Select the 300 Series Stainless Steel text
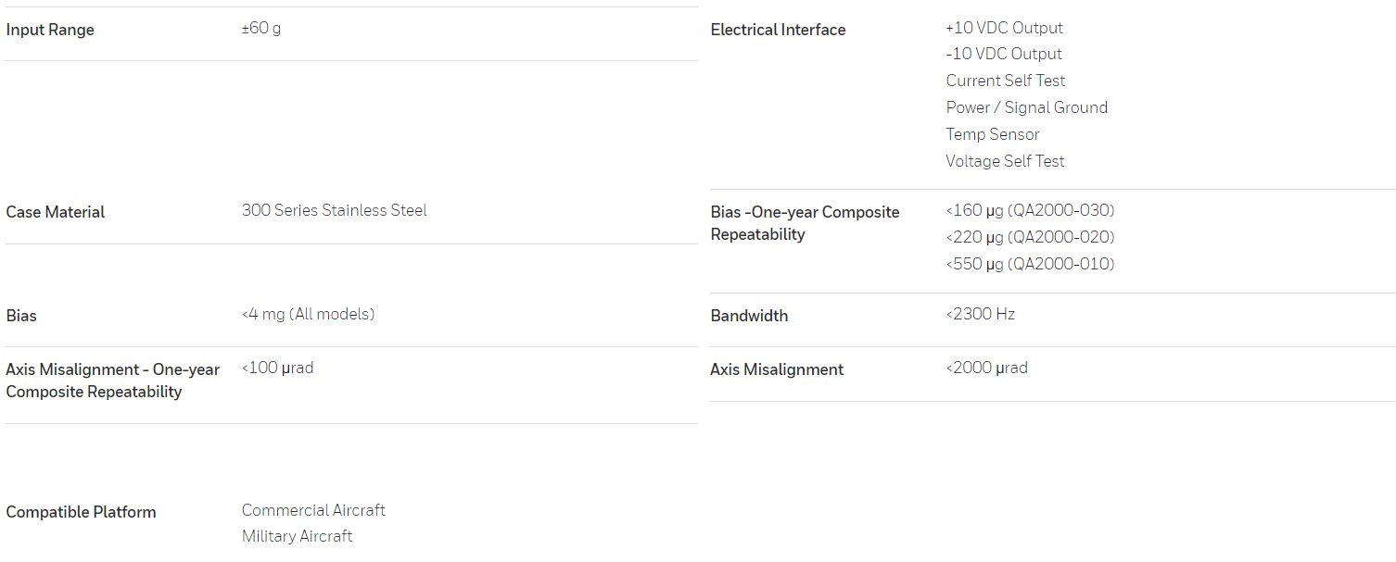This screenshot has width=1396, height=562. click(x=335, y=210)
